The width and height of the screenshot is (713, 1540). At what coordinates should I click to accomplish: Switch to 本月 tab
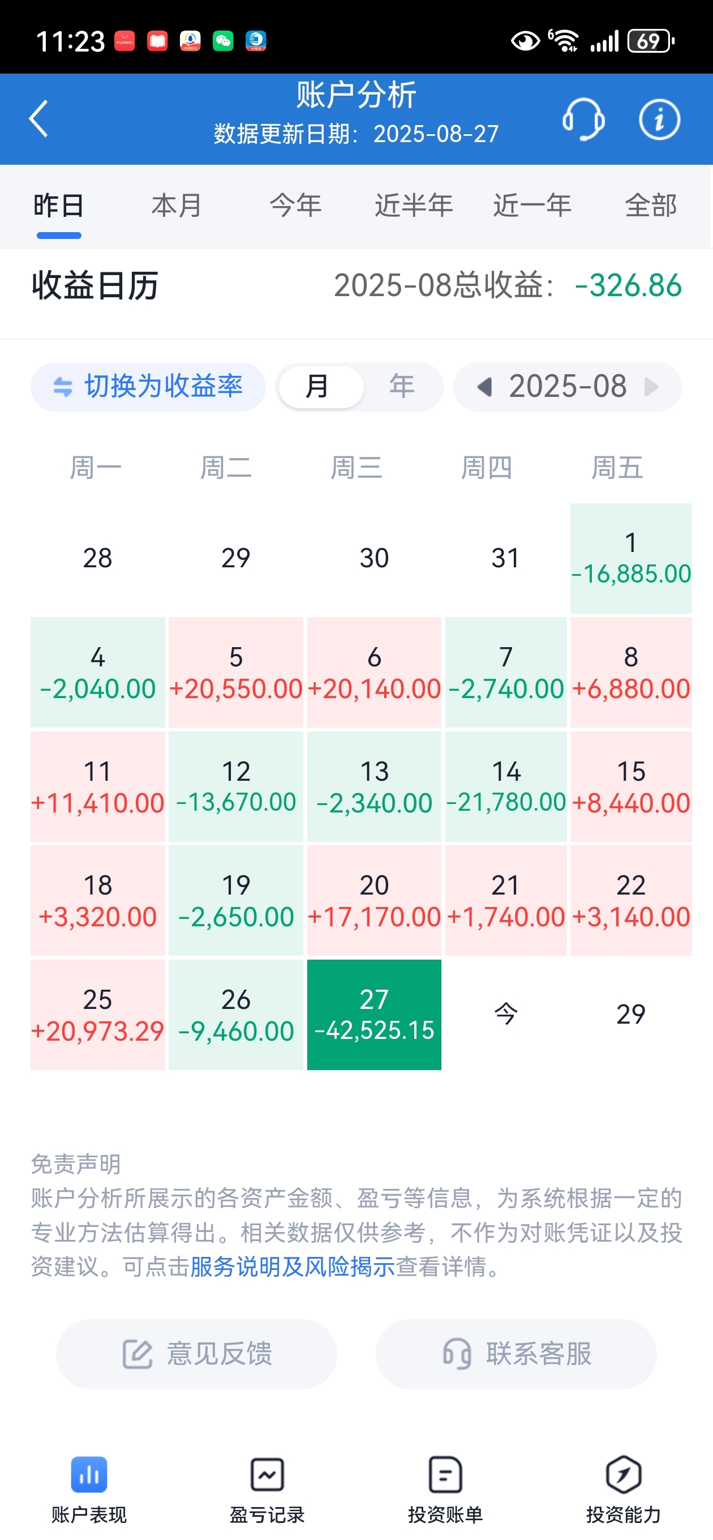click(177, 205)
